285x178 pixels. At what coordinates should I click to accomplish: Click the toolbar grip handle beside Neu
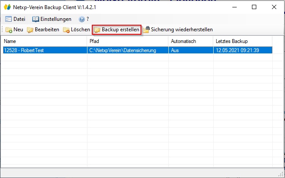coord(2,30)
